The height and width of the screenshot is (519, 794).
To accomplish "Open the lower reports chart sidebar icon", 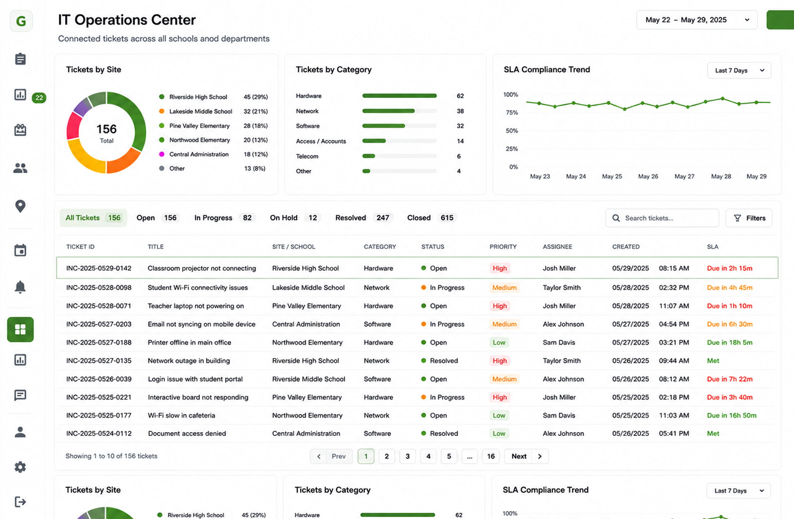I will point(20,359).
